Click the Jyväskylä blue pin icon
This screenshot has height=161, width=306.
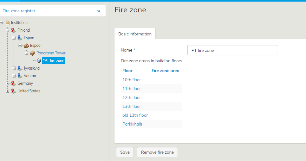20,68
